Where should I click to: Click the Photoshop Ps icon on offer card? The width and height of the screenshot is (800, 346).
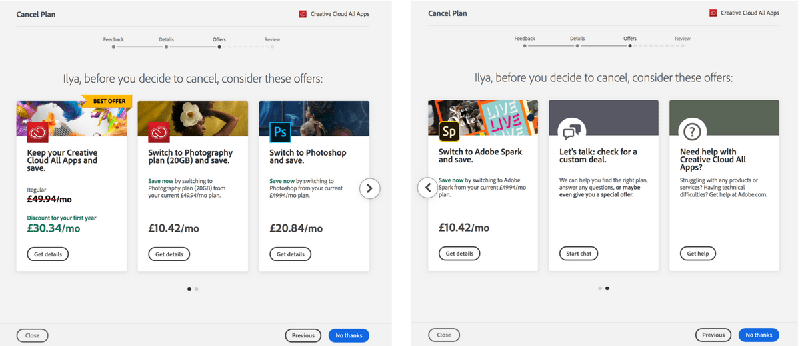click(280, 132)
